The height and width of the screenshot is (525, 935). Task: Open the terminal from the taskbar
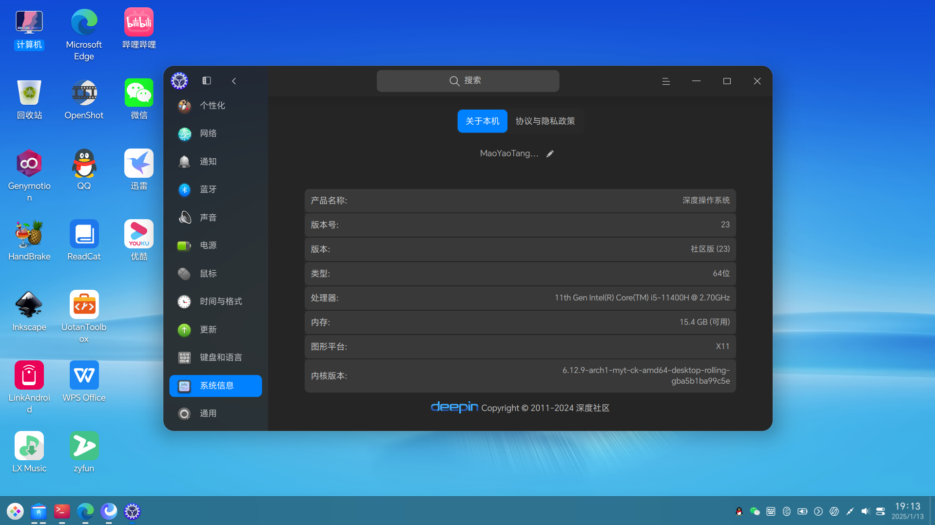[62, 511]
